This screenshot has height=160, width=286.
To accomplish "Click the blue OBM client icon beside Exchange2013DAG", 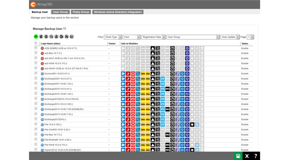I will tap(42, 119).
